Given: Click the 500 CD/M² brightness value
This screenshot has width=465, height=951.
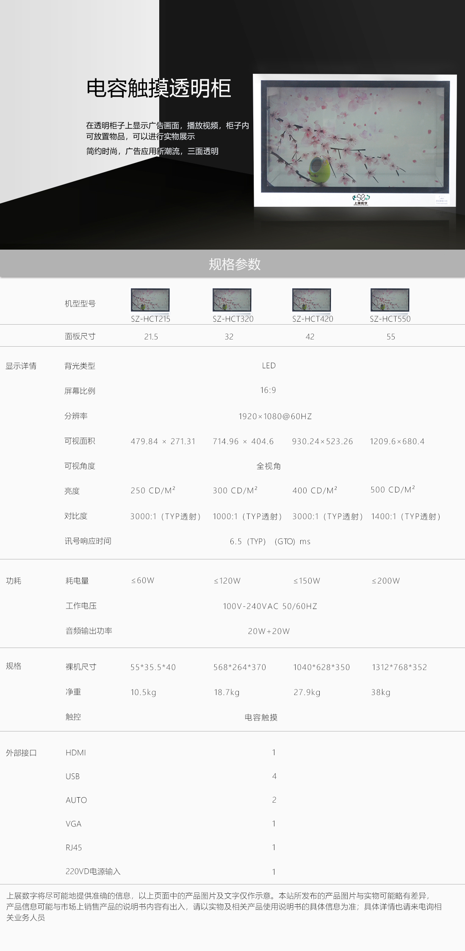Looking at the screenshot, I should [x=393, y=490].
